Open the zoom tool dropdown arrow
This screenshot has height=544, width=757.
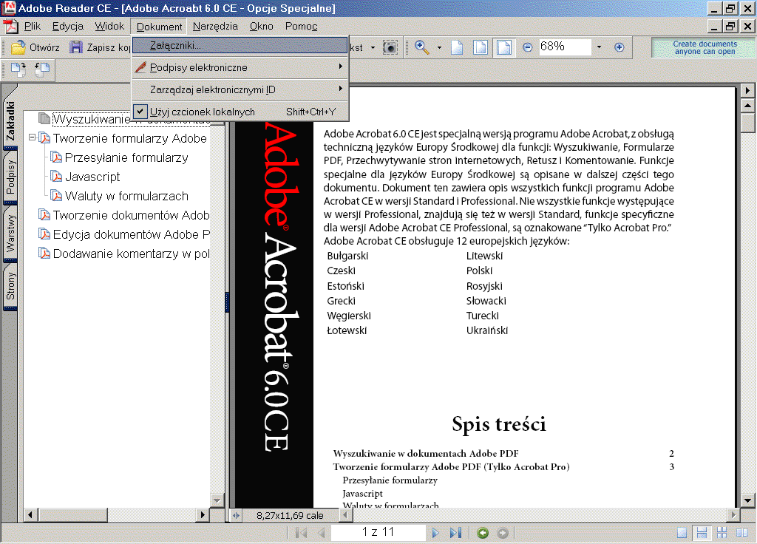[x=439, y=47]
